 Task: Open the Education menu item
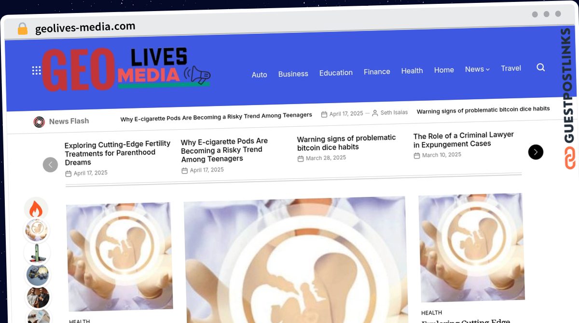pyautogui.click(x=336, y=73)
